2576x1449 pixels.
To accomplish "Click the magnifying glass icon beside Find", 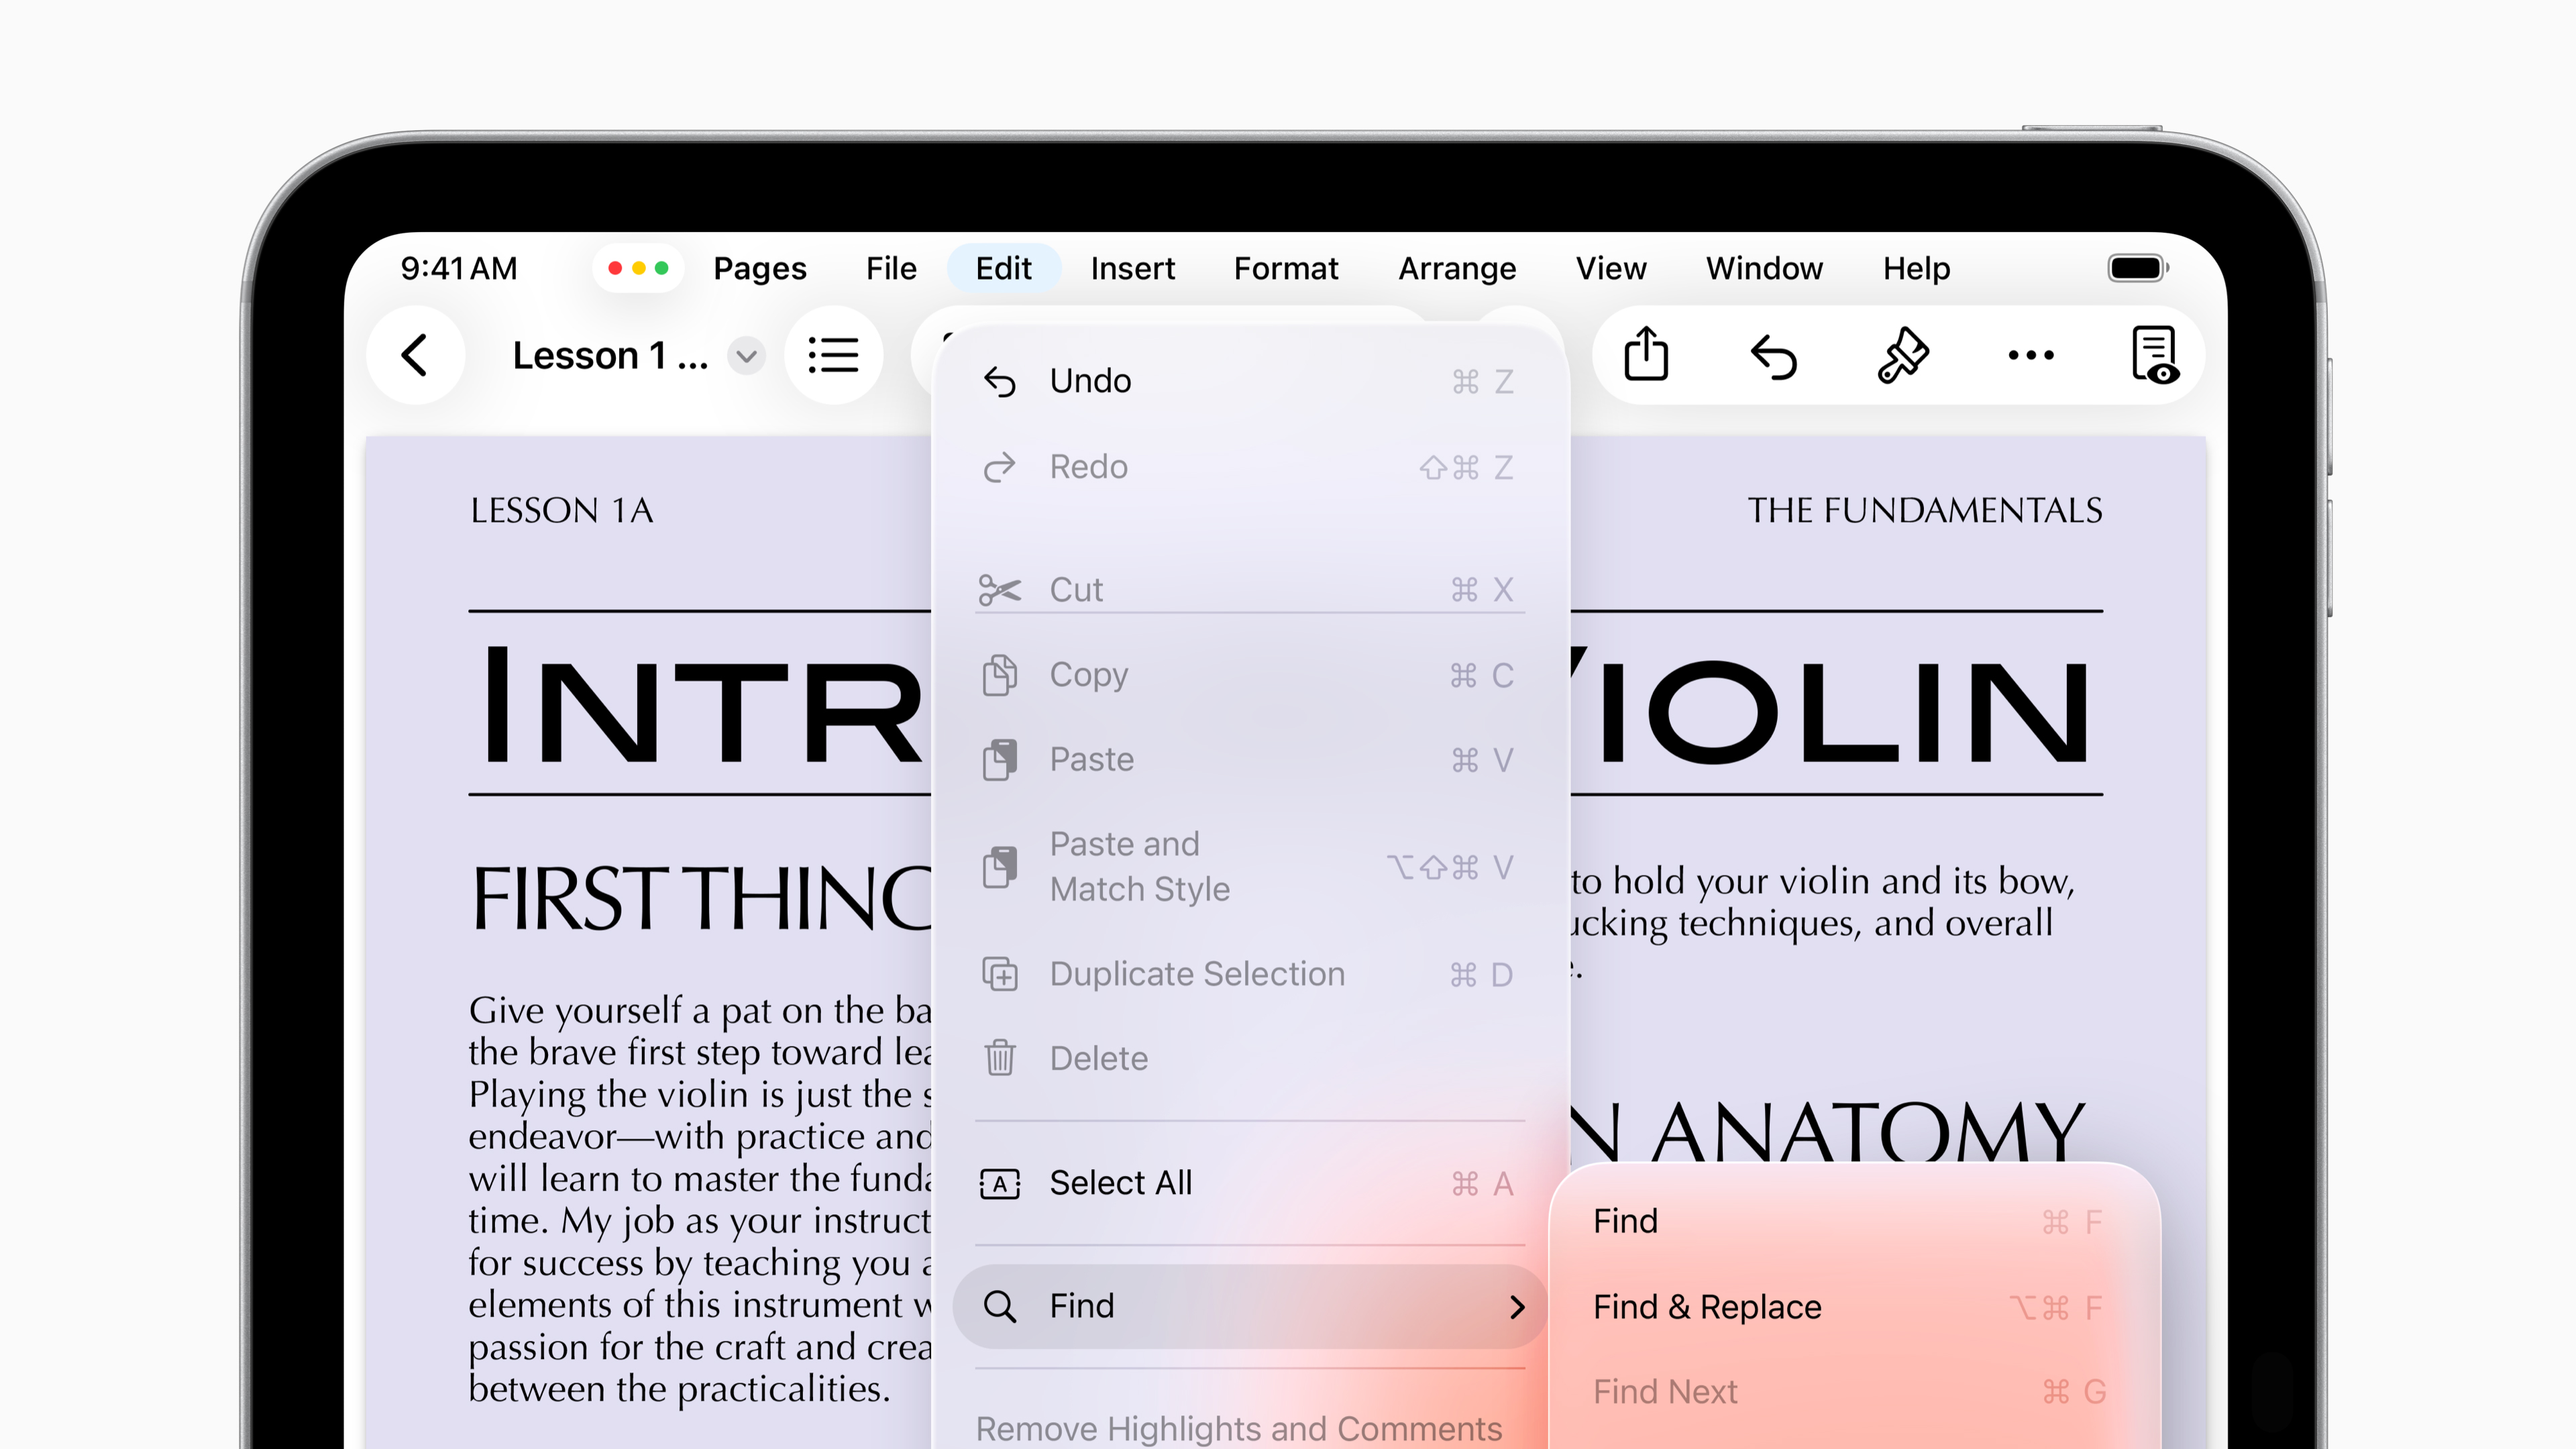I will point(1001,1305).
